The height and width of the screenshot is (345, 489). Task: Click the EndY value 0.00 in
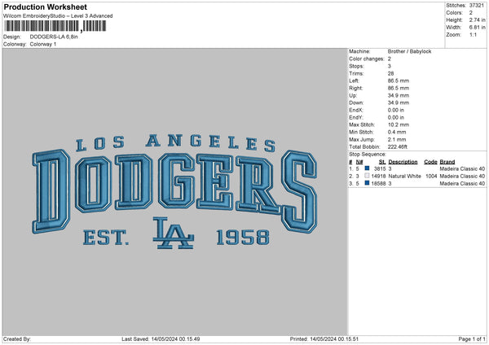point(396,118)
